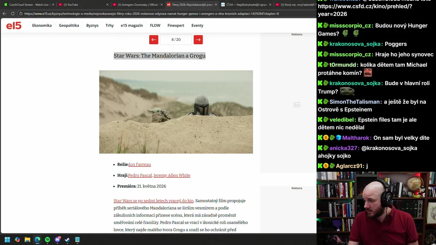Click the streamer webcam video

click(x=376, y=208)
